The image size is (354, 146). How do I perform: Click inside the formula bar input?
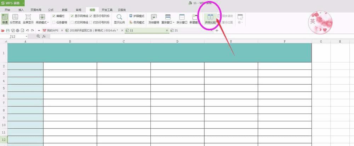201,36
